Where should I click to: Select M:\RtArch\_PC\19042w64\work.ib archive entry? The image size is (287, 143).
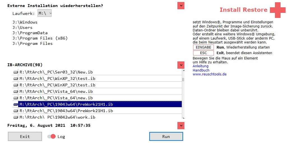(57, 117)
